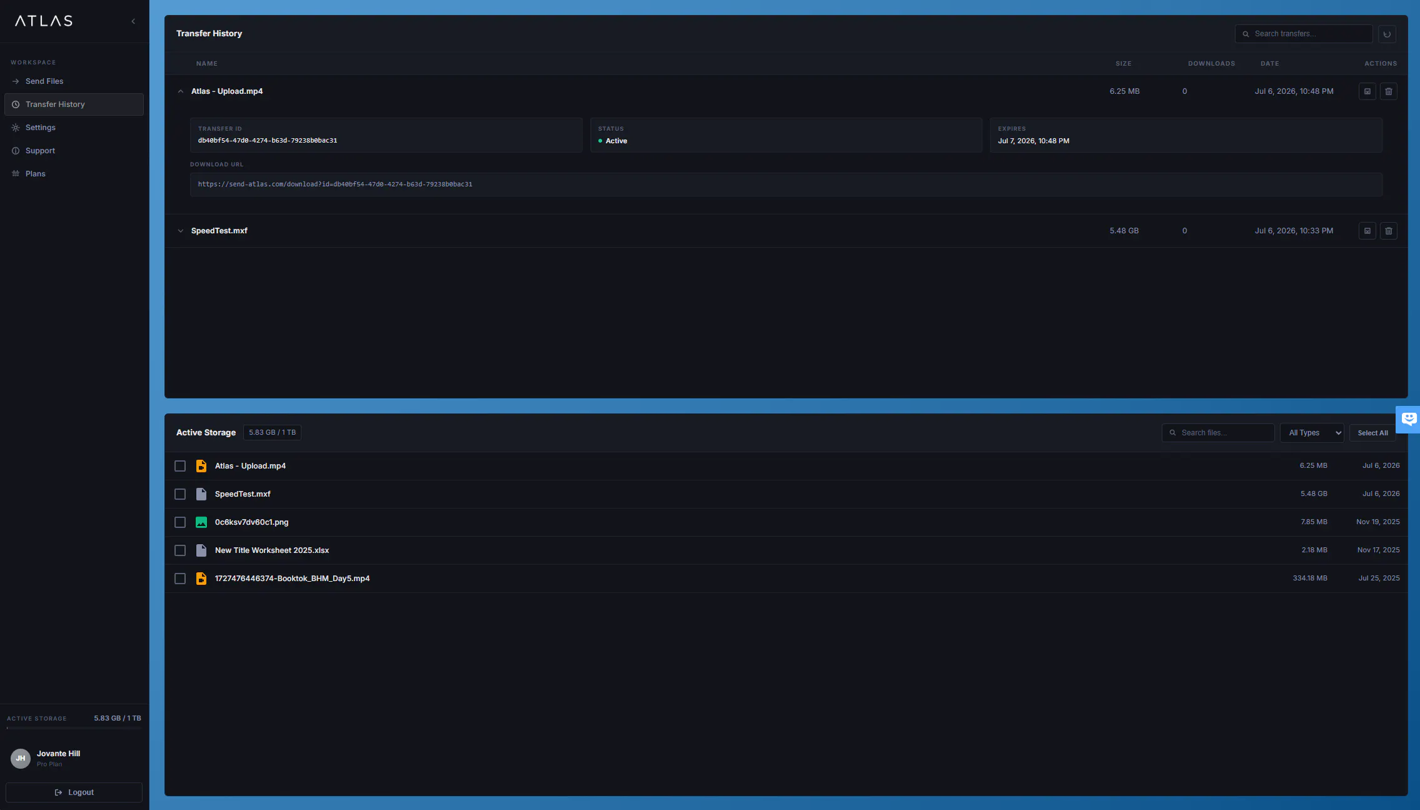The height and width of the screenshot is (810, 1420).
Task: Click the magnifier icon in Search files
Action: (1172, 433)
